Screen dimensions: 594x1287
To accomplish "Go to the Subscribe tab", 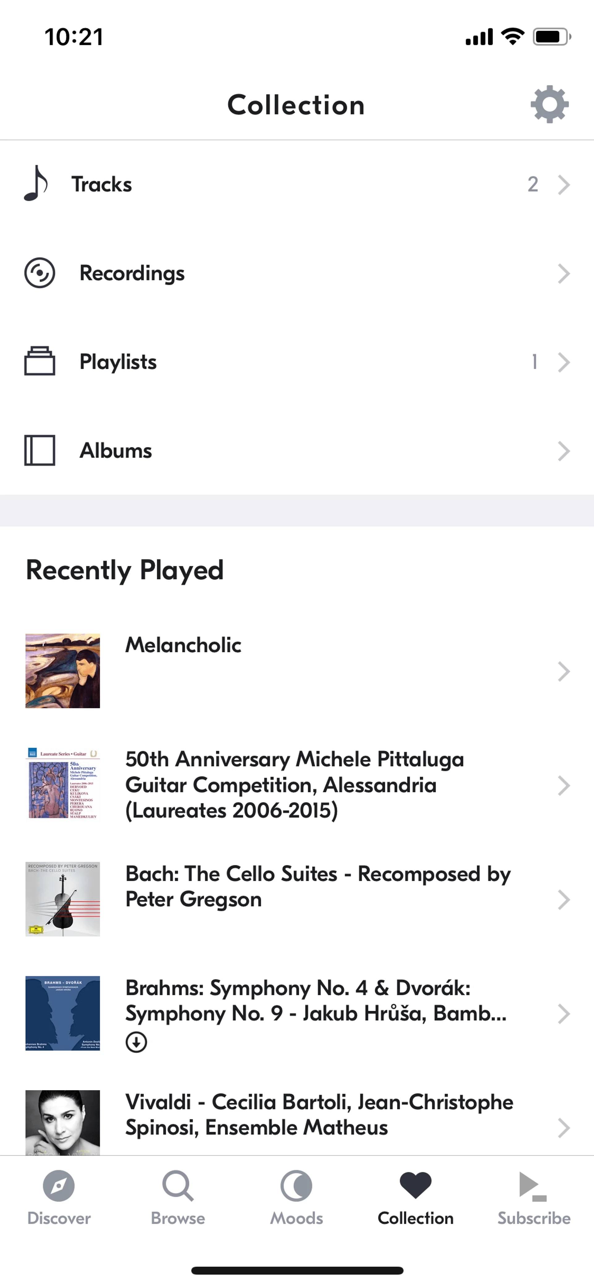I will pos(534,1196).
